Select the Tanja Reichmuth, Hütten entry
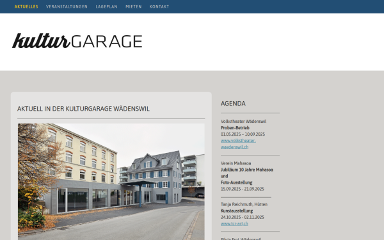The width and height of the screenshot is (384, 240). tap(244, 204)
